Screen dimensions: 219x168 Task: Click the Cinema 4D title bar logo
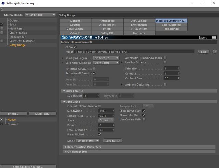click(x=3, y=3)
